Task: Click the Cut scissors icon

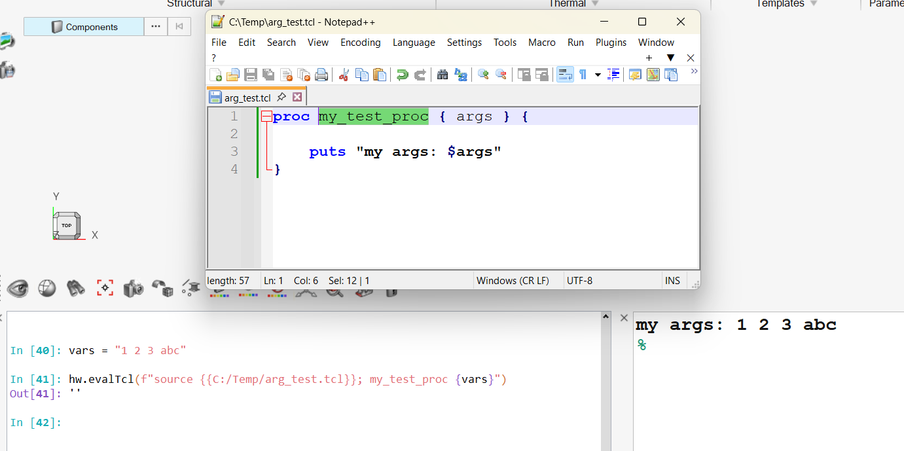Action: click(x=344, y=75)
